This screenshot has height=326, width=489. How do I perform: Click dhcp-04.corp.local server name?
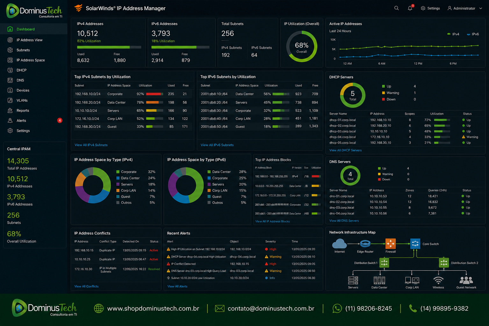tap(342, 137)
